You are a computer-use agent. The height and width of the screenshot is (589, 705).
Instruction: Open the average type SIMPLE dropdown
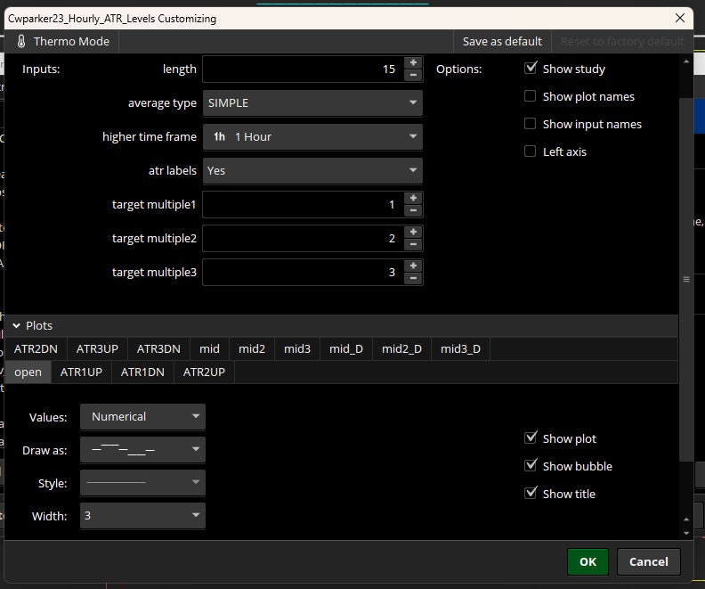[312, 103]
